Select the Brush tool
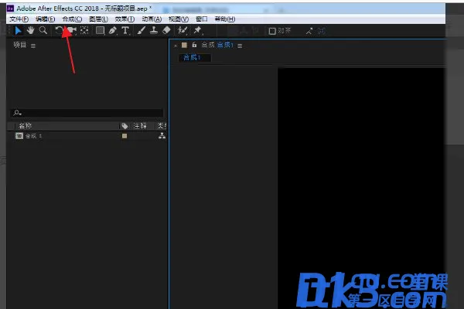This screenshot has height=309, width=464. tap(142, 30)
